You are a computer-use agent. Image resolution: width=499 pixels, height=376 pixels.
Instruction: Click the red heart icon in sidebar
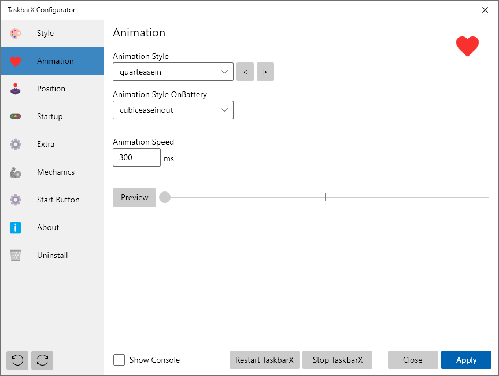click(x=15, y=61)
